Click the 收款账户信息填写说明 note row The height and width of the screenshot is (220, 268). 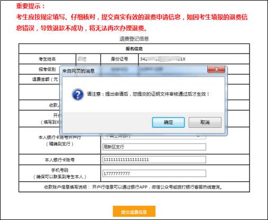coord(134,187)
